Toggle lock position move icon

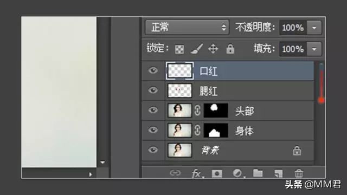click(213, 49)
